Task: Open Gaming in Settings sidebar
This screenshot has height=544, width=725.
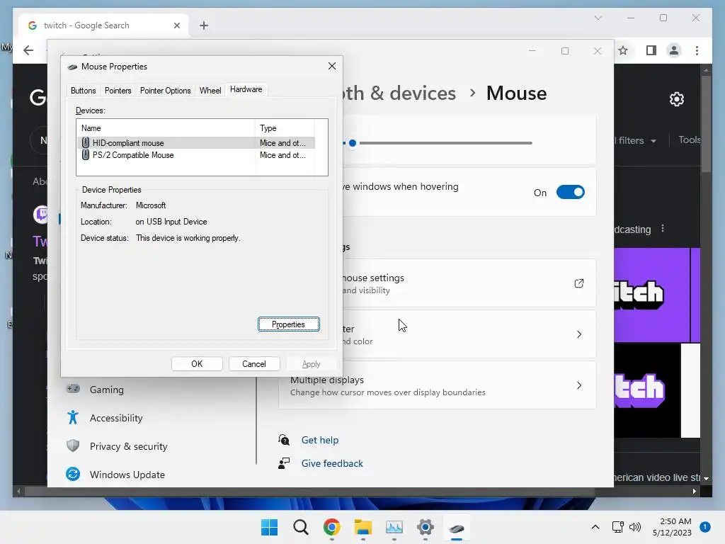Action: 107,390
